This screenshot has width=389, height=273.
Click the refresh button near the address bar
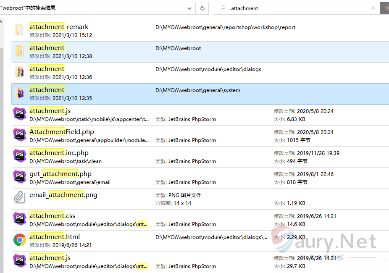203,8
